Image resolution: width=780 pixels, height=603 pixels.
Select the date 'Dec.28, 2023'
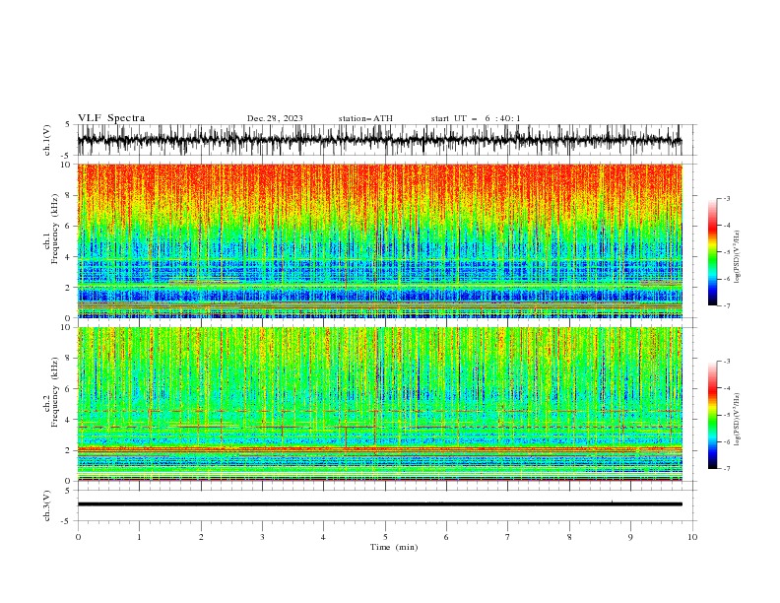click(x=275, y=118)
